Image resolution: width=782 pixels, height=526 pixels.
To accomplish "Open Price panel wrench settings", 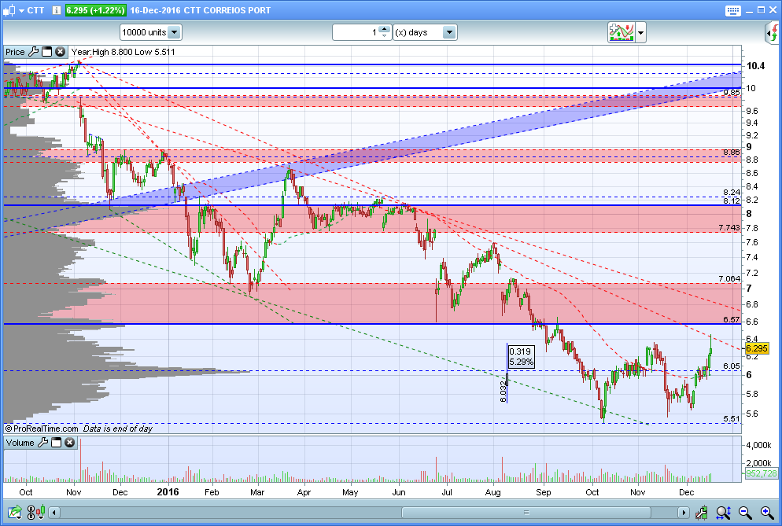I will 33,52.
